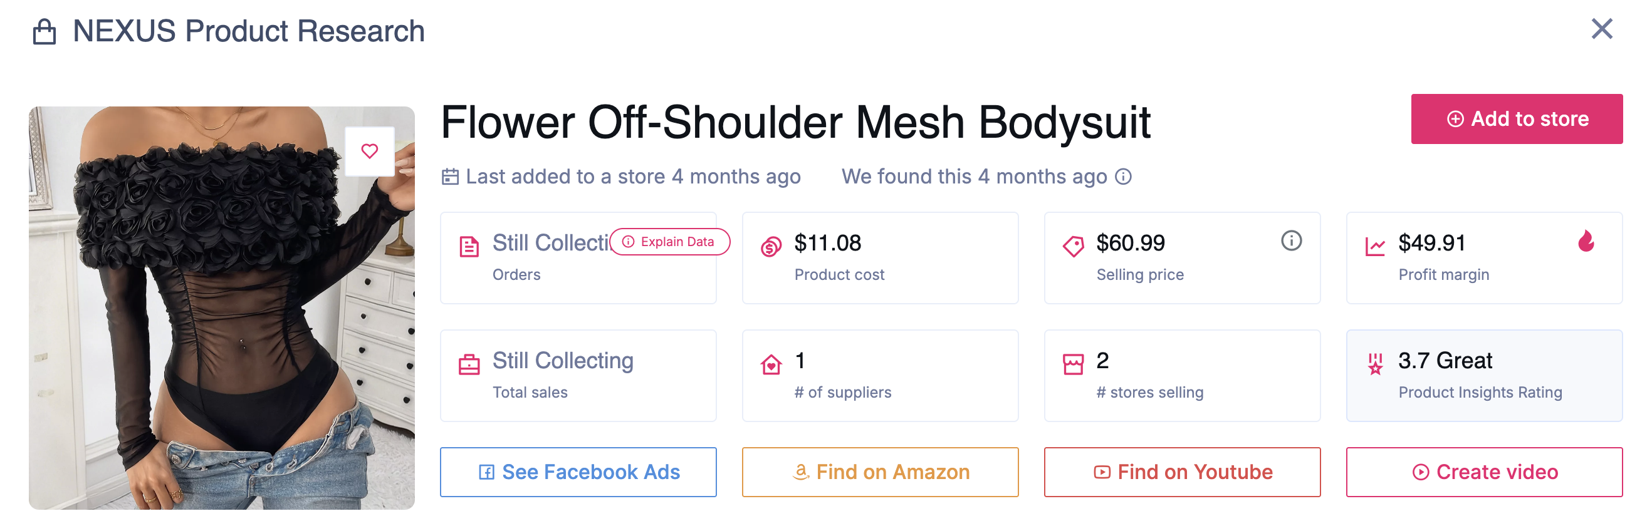Click the info icon after 'We found this'
Screen dimensions: 1652x521
pyautogui.click(x=1122, y=177)
